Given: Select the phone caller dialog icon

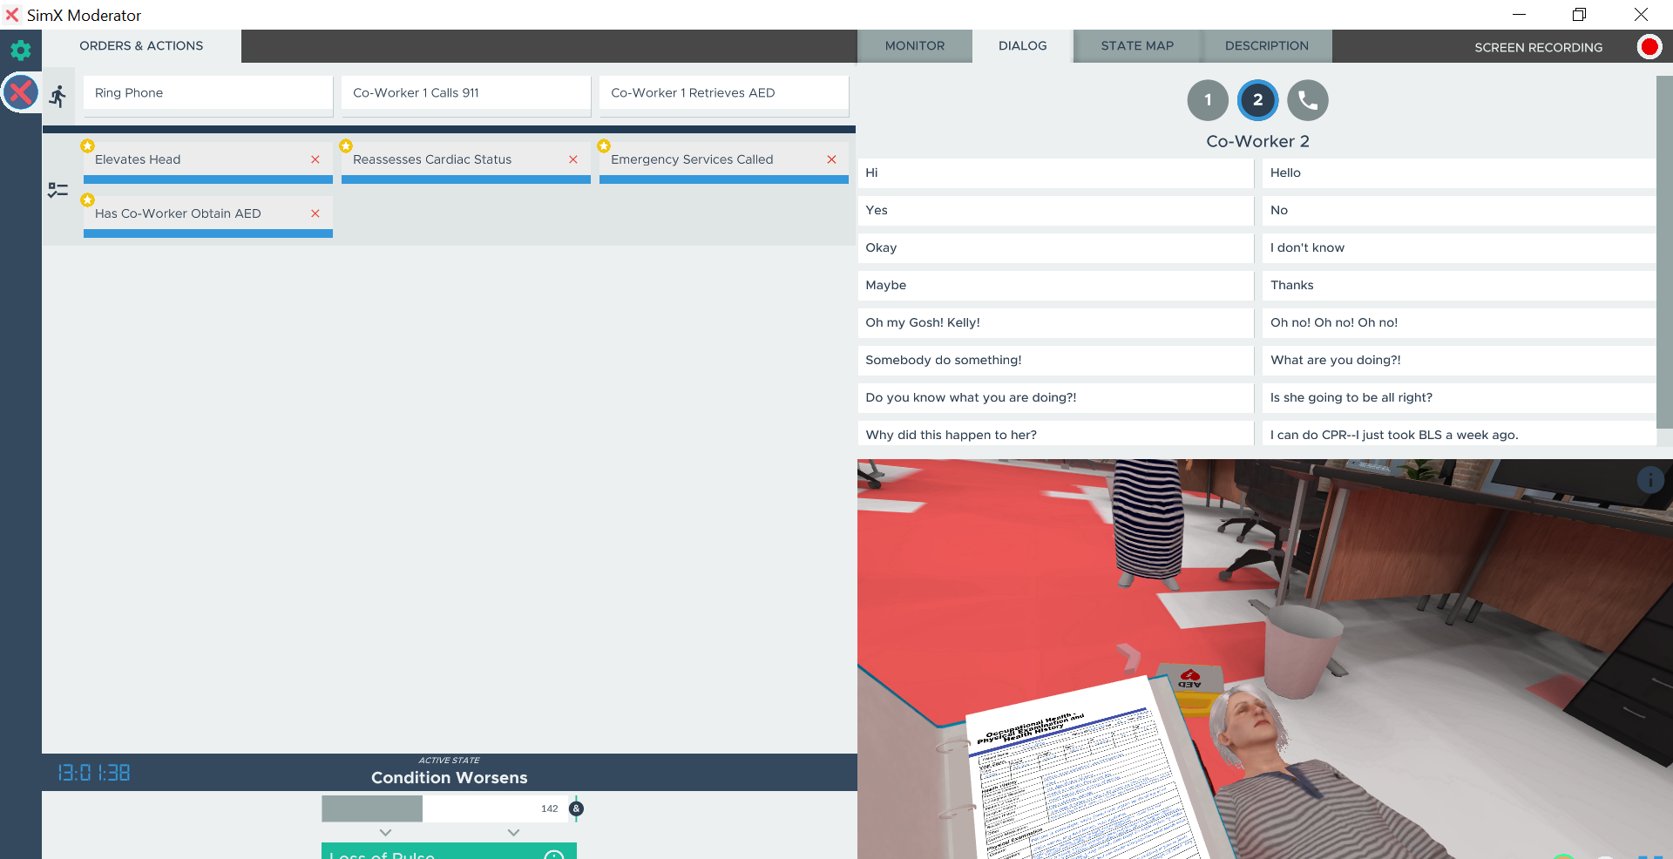Looking at the screenshot, I should pyautogui.click(x=1307, y=100).
